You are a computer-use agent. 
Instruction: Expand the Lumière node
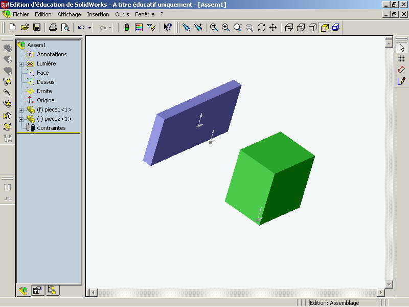point(21,64)
